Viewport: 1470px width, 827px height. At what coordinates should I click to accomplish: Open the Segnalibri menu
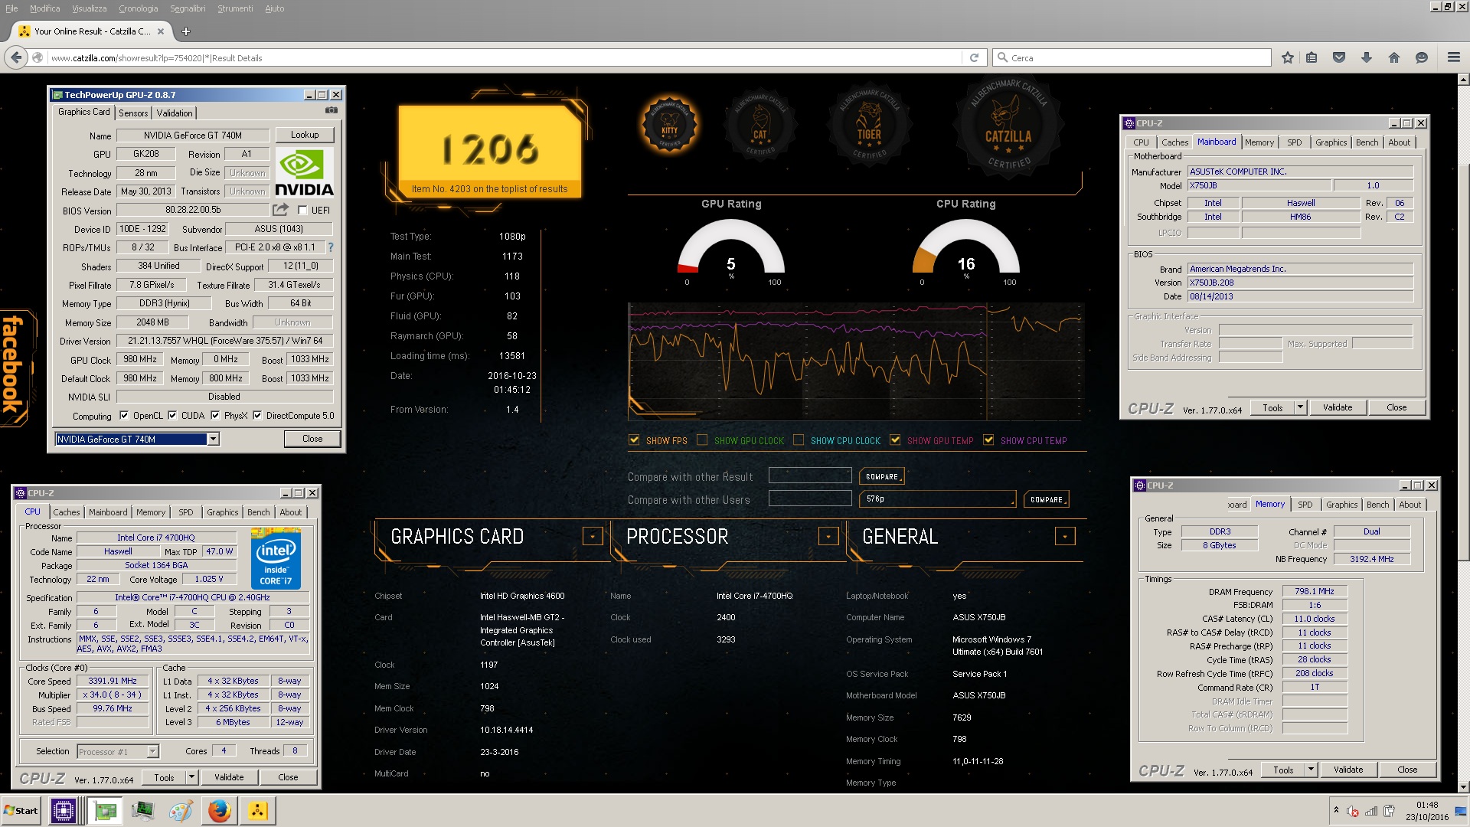click(188, 8)
